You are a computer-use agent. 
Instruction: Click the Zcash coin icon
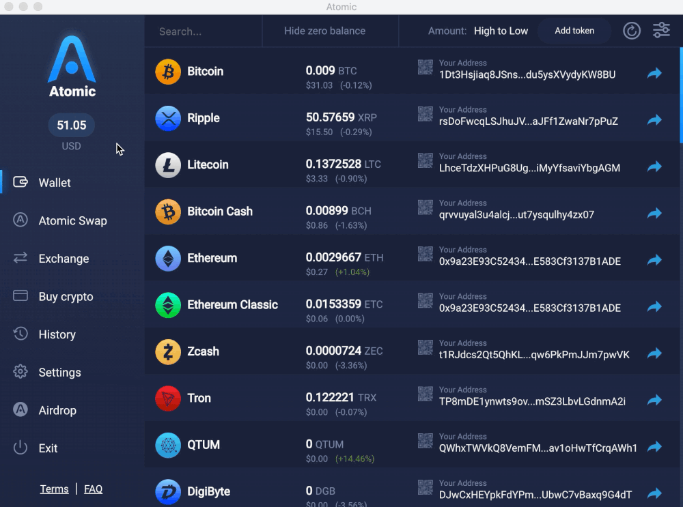[168, 351]
